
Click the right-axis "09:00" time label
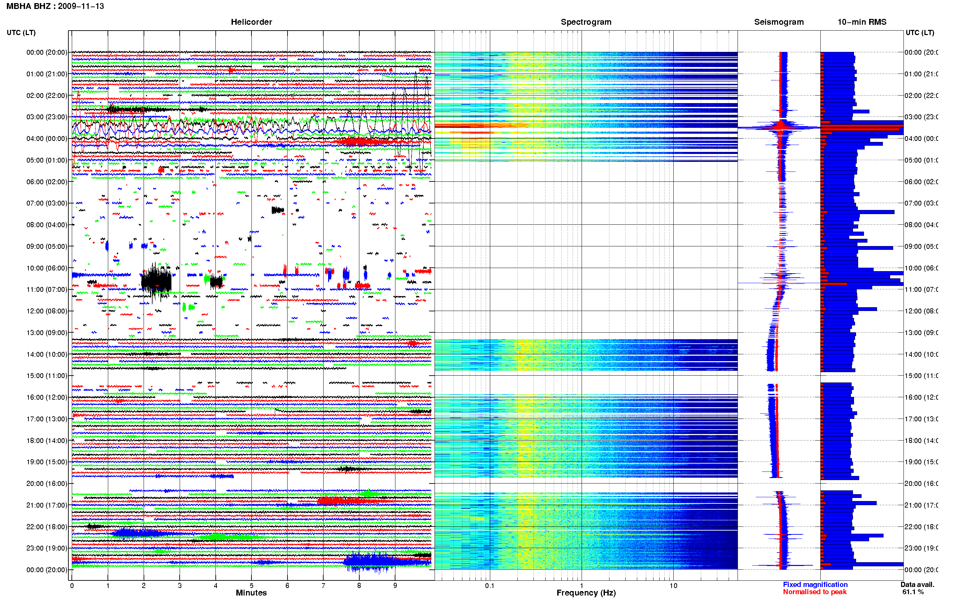[x=921, y=246]
